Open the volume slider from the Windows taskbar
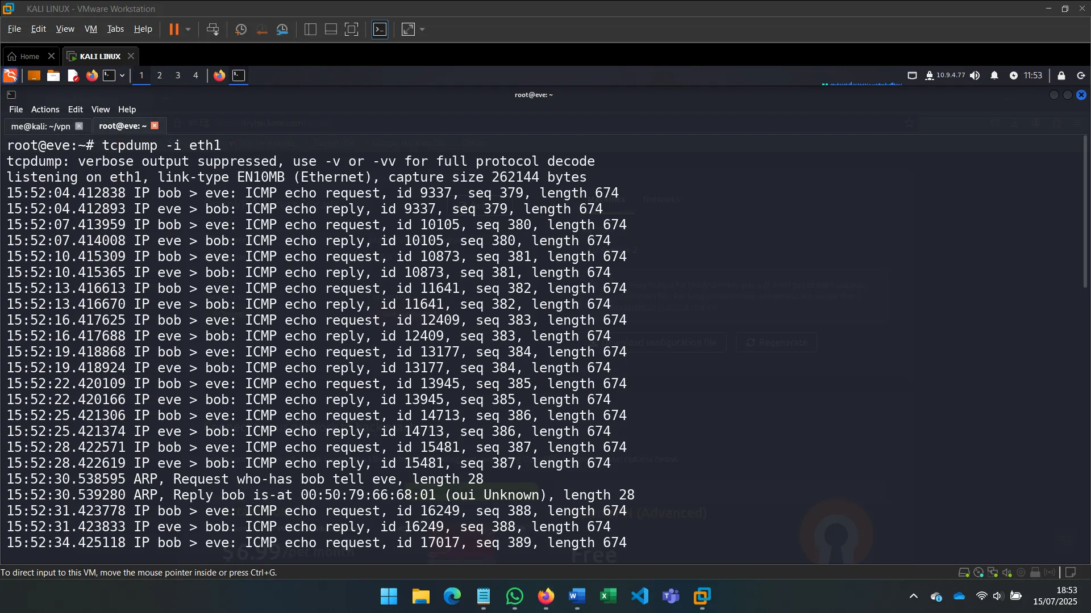The height and width of the screenshot is (613, 1091). tap(998, 597)
